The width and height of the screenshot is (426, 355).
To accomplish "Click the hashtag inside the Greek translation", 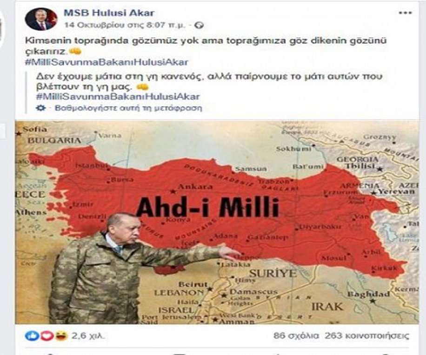I will coord(118,97).
